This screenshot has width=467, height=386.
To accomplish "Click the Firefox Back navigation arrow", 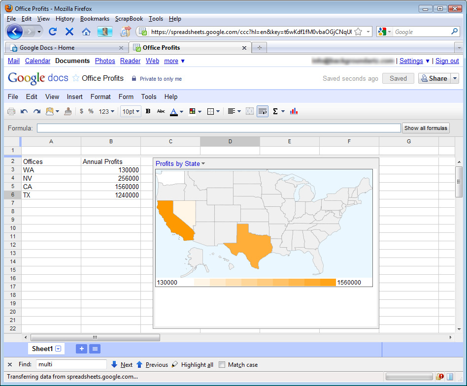I will click(14, 32).
